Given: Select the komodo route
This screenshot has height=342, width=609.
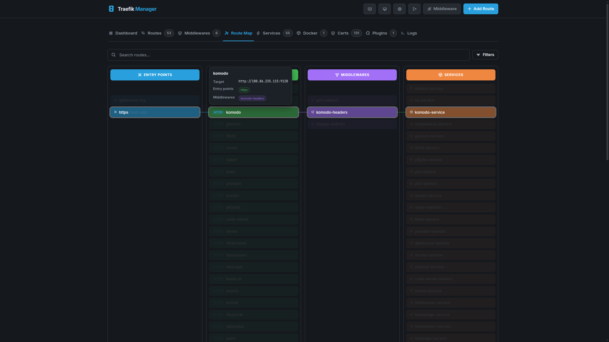Looking at the screenshot, I should pyautogui.click(x=253, y=112).
